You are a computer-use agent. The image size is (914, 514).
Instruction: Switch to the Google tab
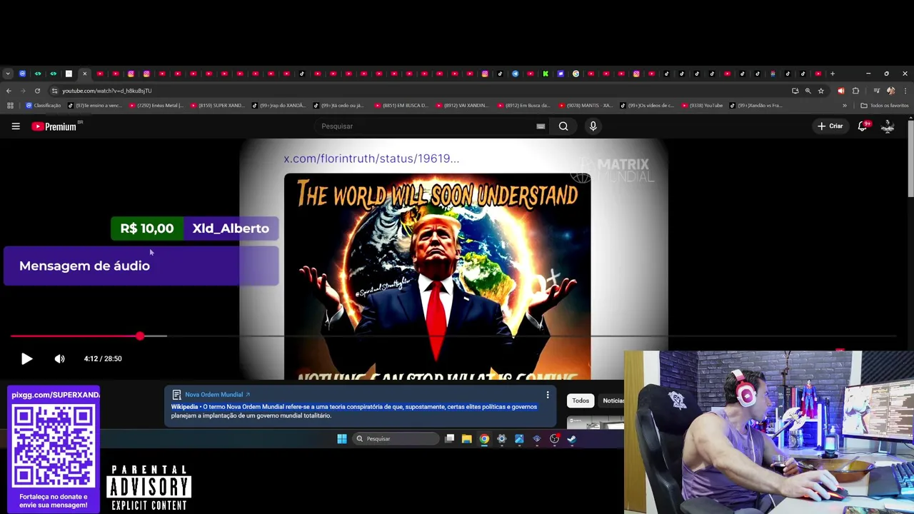tap(576, 74)
